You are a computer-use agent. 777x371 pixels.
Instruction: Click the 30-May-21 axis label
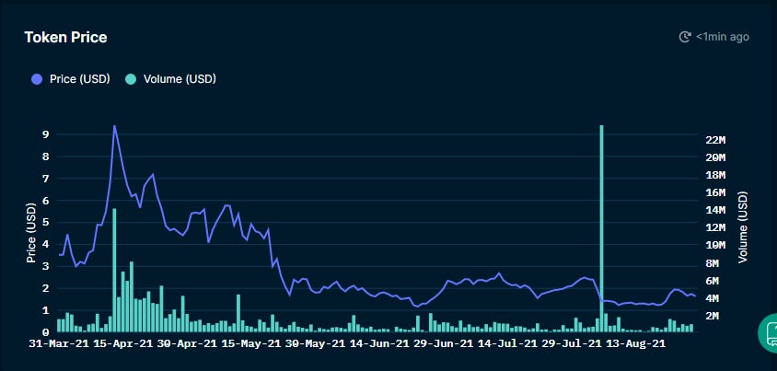(x=315, y=343)
